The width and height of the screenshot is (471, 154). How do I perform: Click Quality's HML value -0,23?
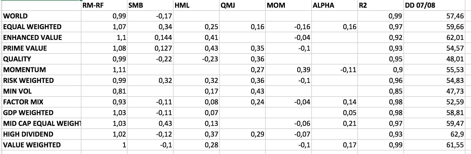(196, 59)
